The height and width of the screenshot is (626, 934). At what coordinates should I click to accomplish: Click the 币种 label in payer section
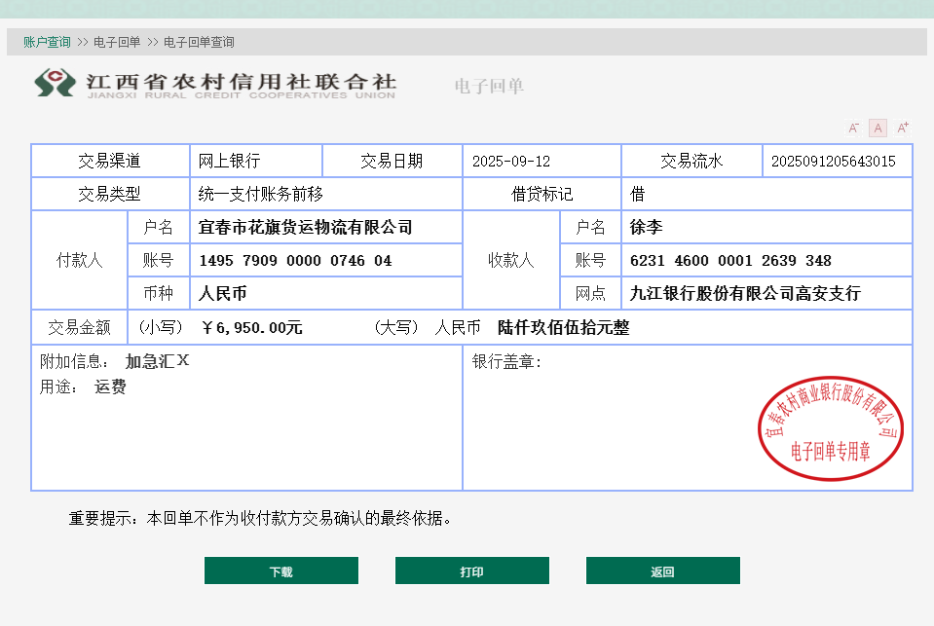(158, 293)
